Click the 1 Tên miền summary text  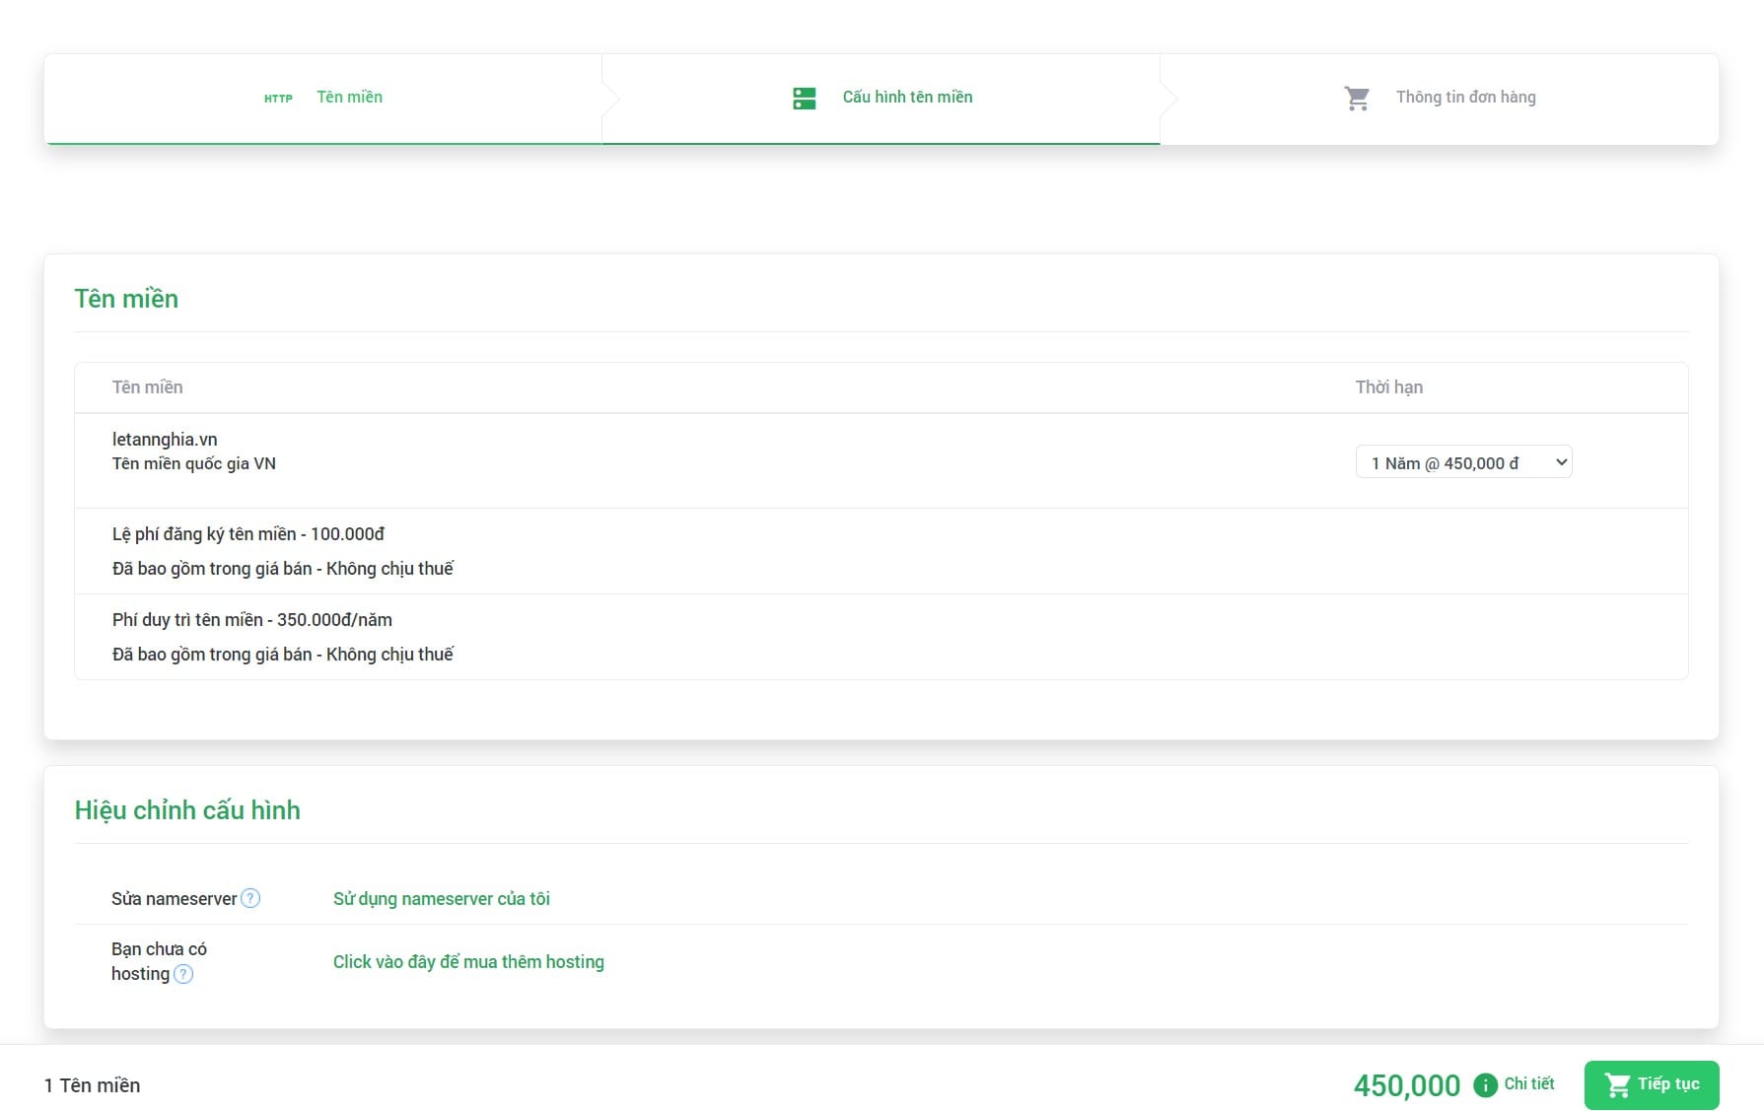pyautogui.click(x=93, y=1085)
